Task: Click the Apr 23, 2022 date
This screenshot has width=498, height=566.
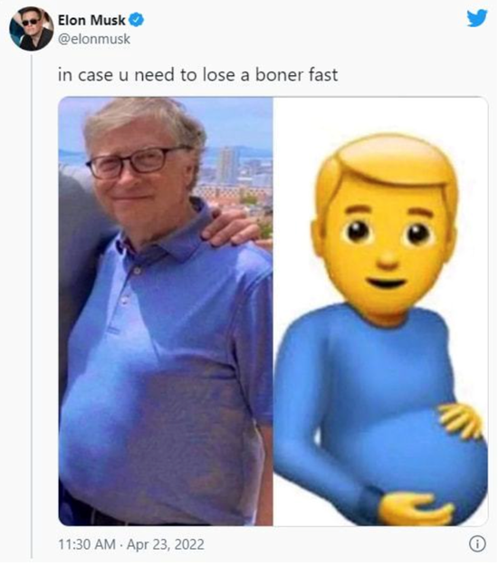Action: tap(166, 544)
